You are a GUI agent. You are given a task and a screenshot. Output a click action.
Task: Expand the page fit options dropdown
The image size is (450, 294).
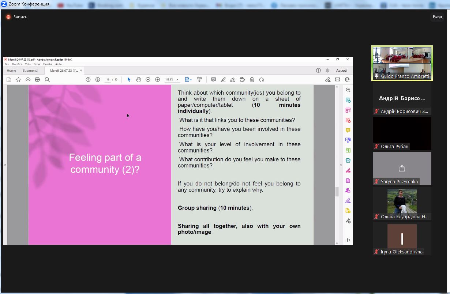188,80
